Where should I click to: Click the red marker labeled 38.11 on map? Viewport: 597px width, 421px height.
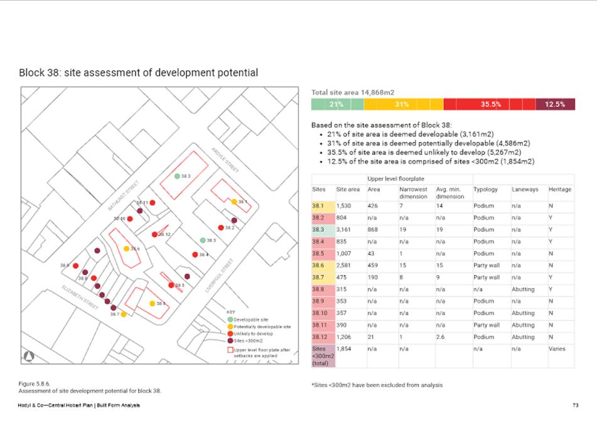tap(153, 203)
